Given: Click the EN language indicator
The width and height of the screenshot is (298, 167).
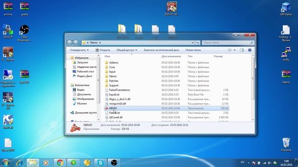Looking at the screenshot, I should point(242,162).
